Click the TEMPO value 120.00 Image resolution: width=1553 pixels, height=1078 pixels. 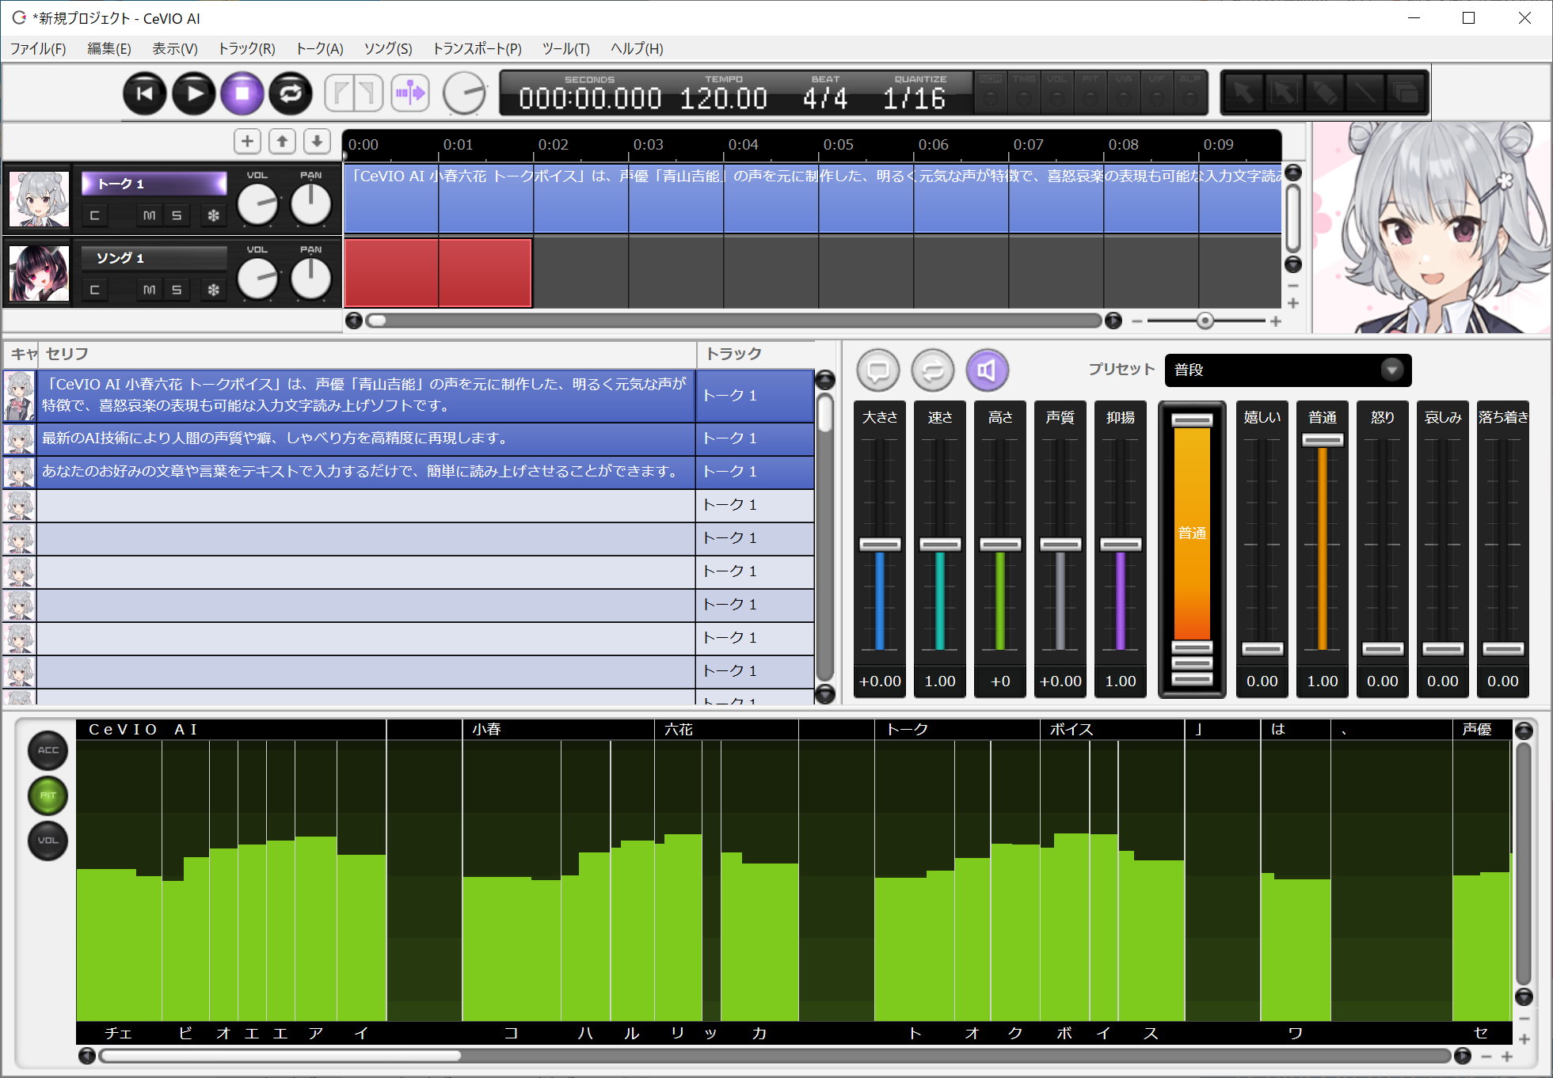[x=724, y=99]
